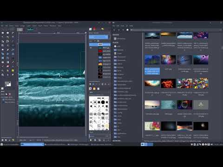Screen dimensions: 223x167
Task: Go back in file manager toolbar
Action: [114, 30]
